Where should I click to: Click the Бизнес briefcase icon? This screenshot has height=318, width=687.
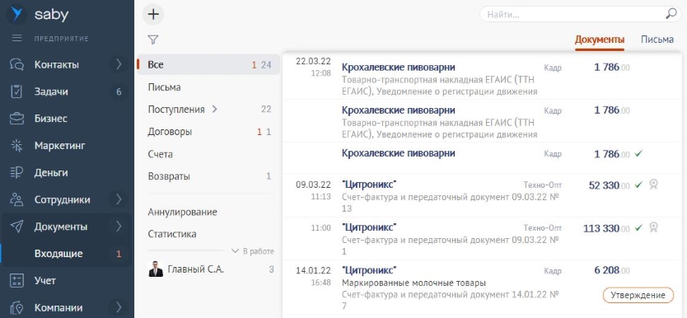[x=16, y=119]
